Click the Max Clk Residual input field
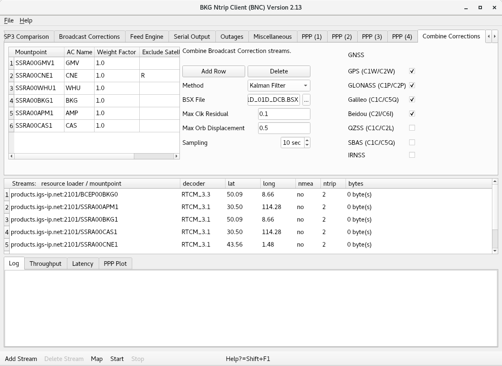This screenshot has width=502, height=366. click(x=284, y=114)
